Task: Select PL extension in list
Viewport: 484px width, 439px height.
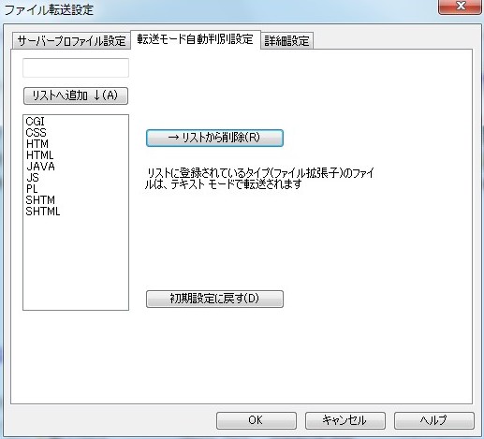Action: 32,189
